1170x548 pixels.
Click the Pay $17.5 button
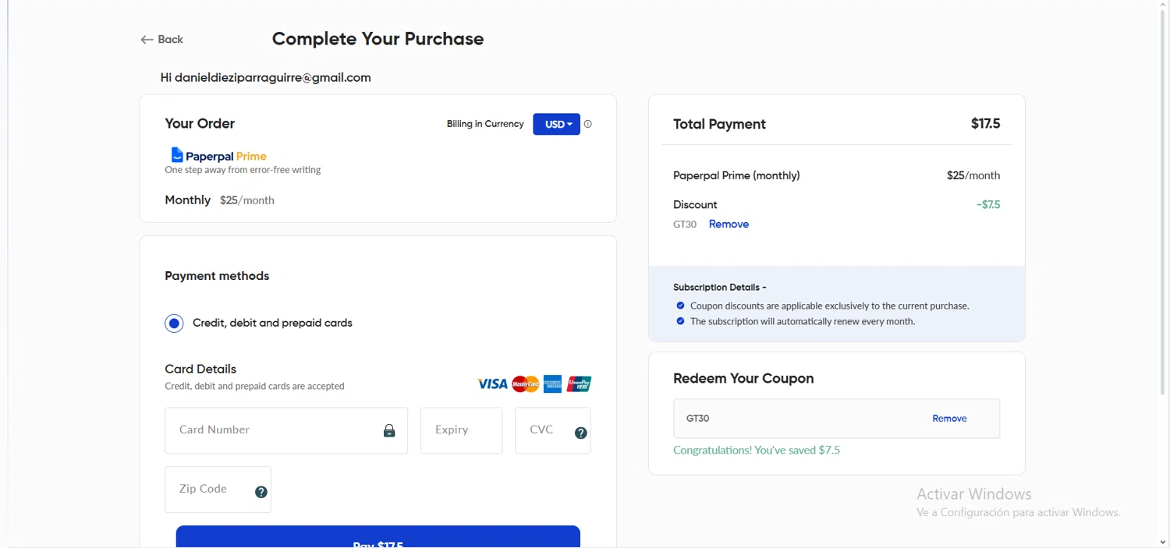[378, 537]
